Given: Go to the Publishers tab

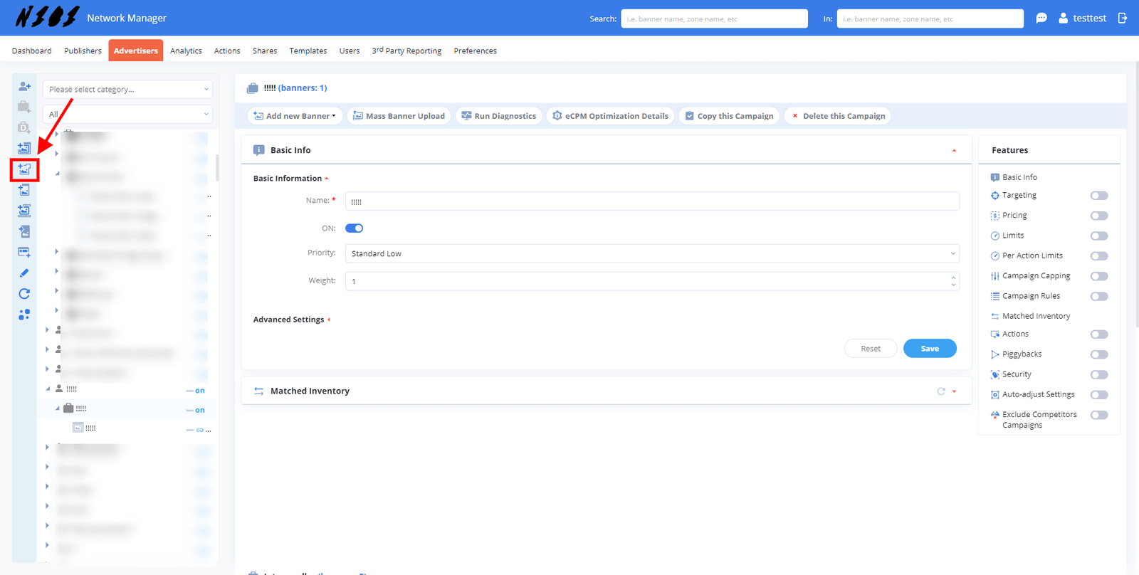Looking at the screenshot, I should click(83, 51).
